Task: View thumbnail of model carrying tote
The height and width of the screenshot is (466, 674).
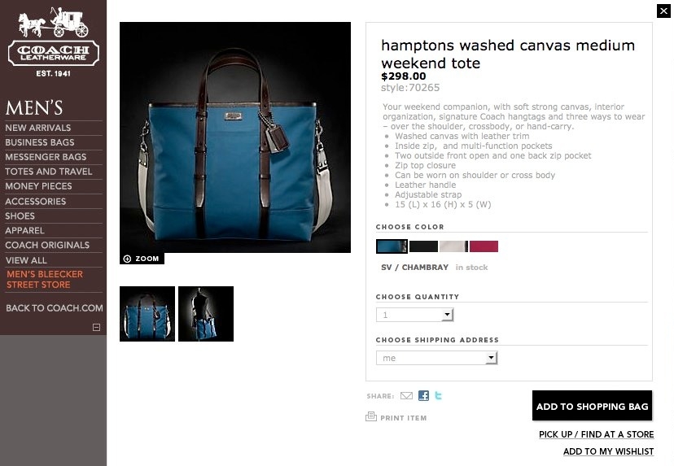Action: pos(206,314)
